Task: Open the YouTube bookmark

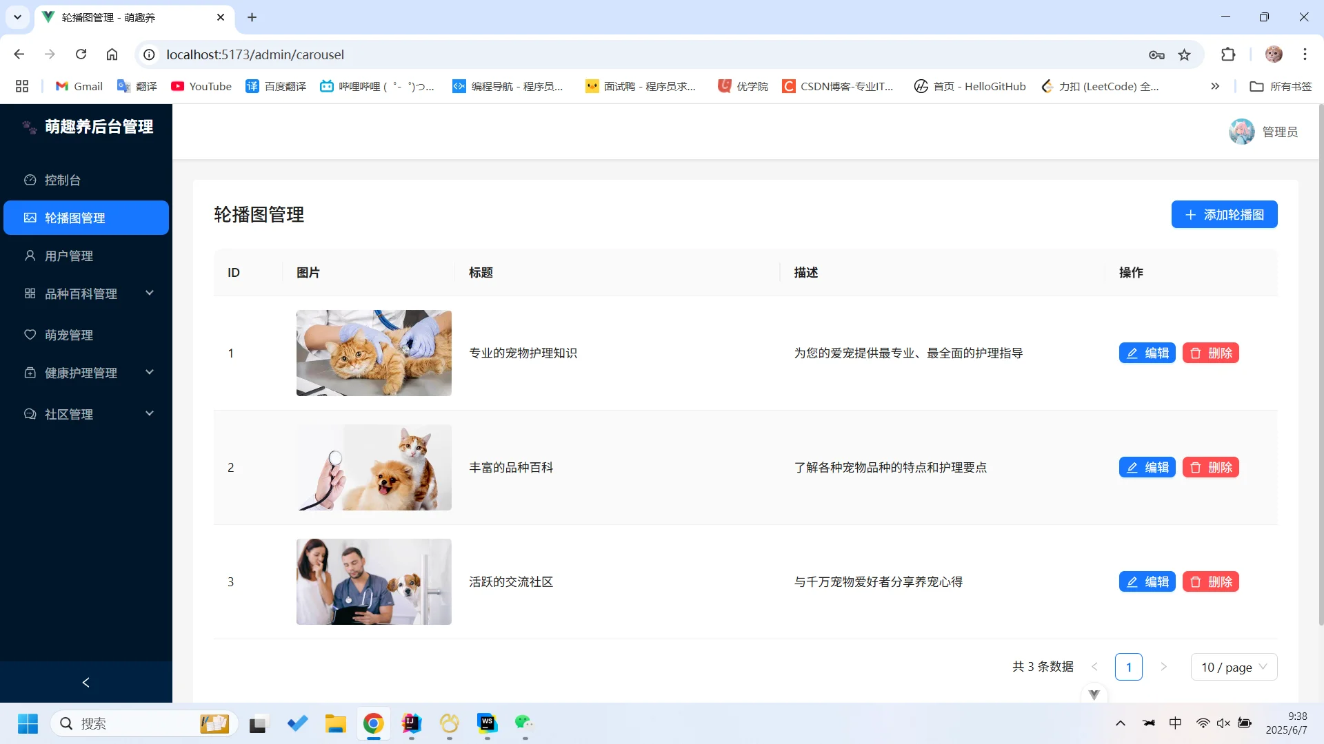Action: click(201, 86)
